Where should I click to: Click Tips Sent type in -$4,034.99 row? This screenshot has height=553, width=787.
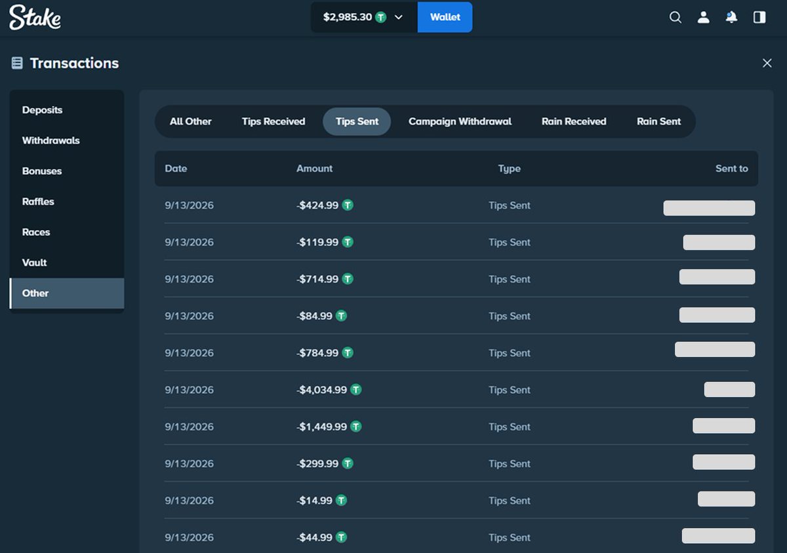509,390
